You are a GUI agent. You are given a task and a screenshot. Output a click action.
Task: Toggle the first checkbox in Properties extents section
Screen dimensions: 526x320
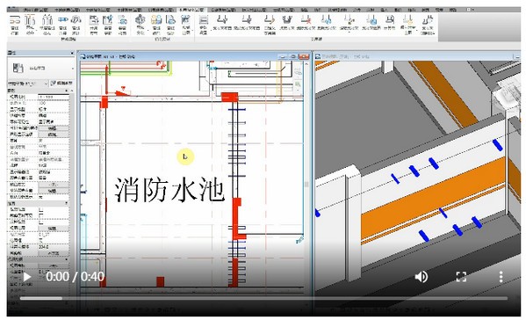41,209
